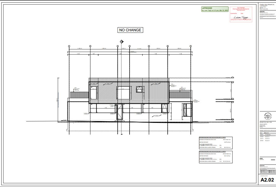This screenshot has width=276, height=187.
Task: Click the rightmost grid line bubble
Action: [190, 46]
